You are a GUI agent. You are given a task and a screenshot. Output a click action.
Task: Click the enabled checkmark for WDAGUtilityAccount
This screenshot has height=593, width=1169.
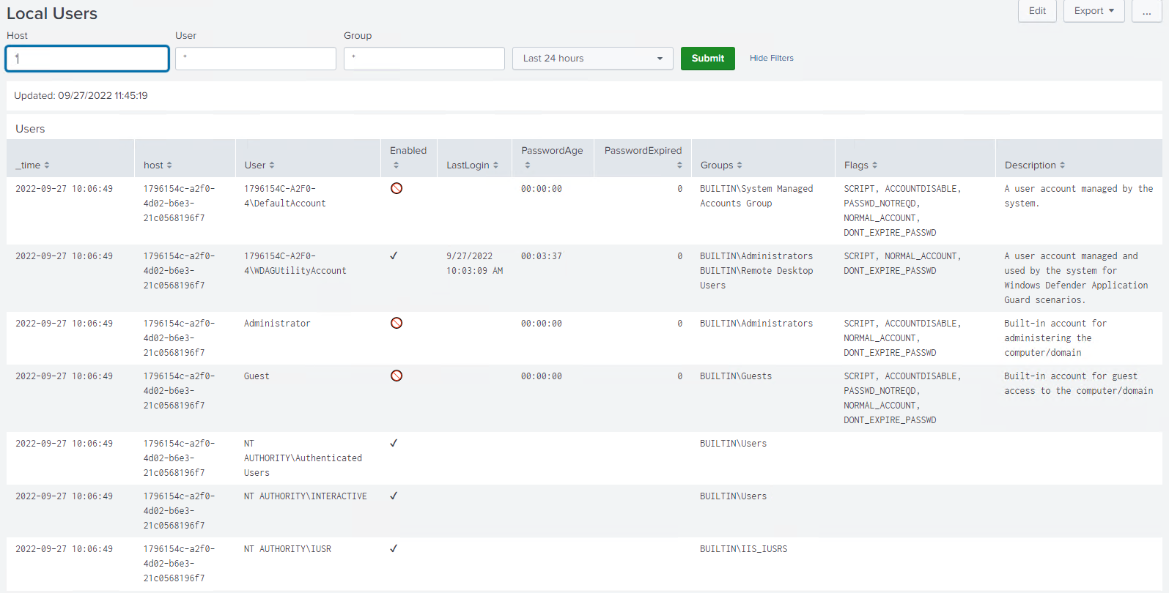394,256
